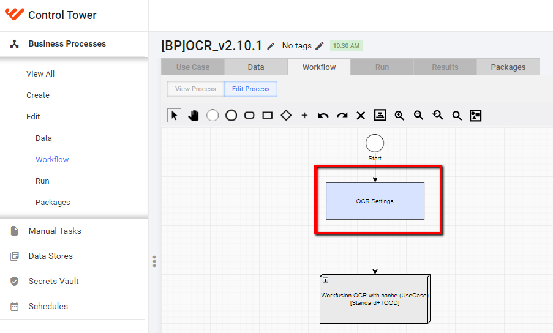The height and width of the screenshot is (333, 553).
Task: Reset zoom with arrow magnifier icon
Action: [438, 115]
